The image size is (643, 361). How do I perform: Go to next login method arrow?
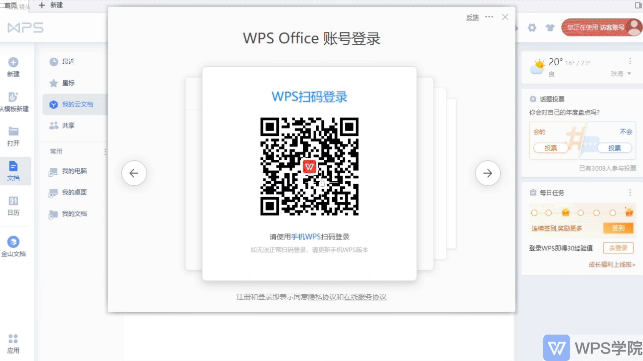pos(488,173)
